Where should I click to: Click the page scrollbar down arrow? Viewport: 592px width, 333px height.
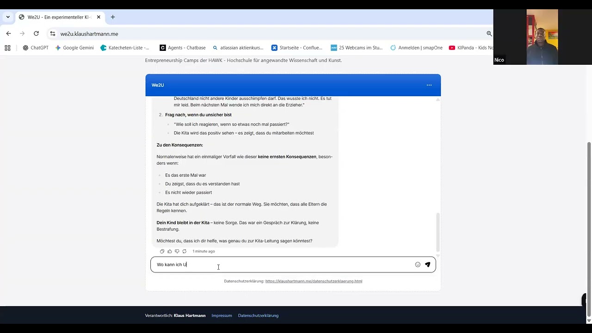click(x=589, y=321)
